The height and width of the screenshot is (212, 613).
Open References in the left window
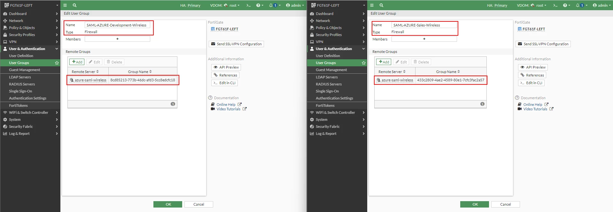pos(225,75)
